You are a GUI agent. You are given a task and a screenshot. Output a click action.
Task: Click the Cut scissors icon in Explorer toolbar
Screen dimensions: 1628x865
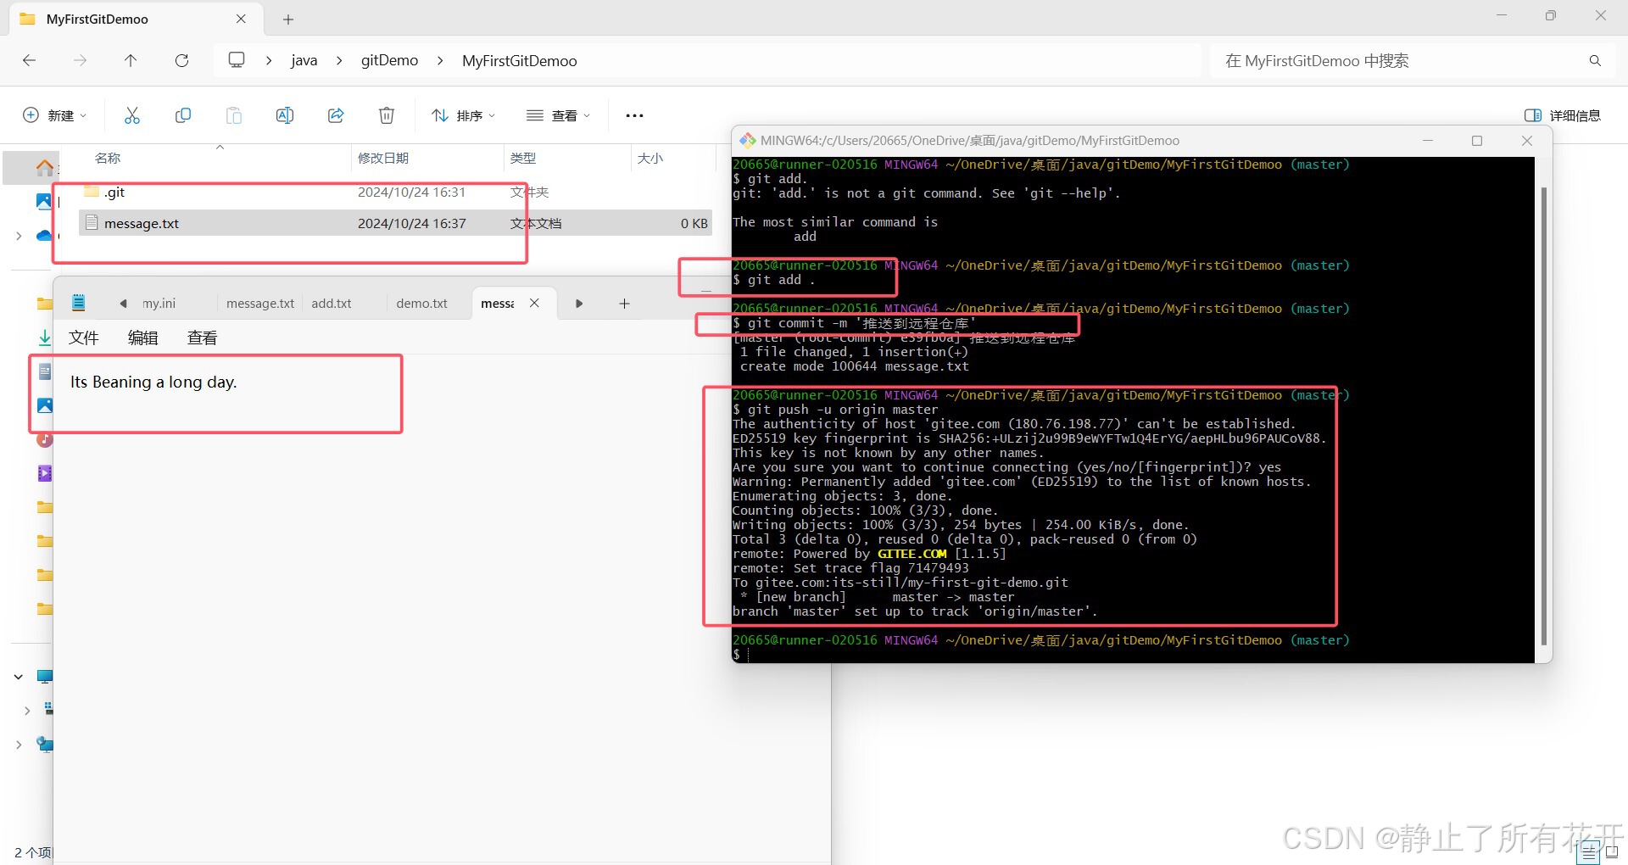(x=132, y=115)
